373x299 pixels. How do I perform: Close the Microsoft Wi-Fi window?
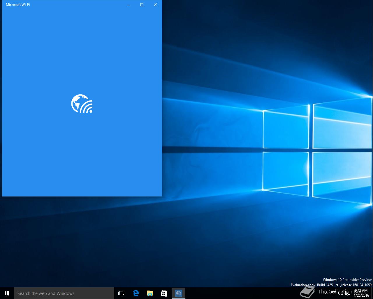click(x=155, y=5)
